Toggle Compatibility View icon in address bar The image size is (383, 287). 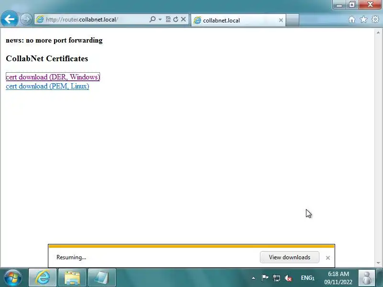[x=168, y=19]
